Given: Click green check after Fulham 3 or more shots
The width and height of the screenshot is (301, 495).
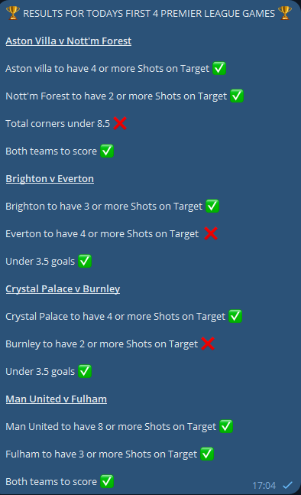Looking at the screenshot, I should pos(207,454).
